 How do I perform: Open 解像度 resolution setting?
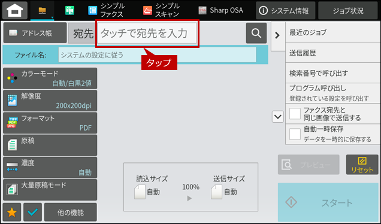click(50, 101)
